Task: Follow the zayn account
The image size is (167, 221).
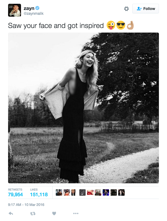Action: tap(145, 9)
